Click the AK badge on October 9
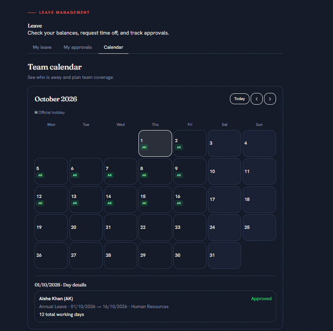Image resolution: width=333 pixels, height=331 pixels. coord(179,175)
